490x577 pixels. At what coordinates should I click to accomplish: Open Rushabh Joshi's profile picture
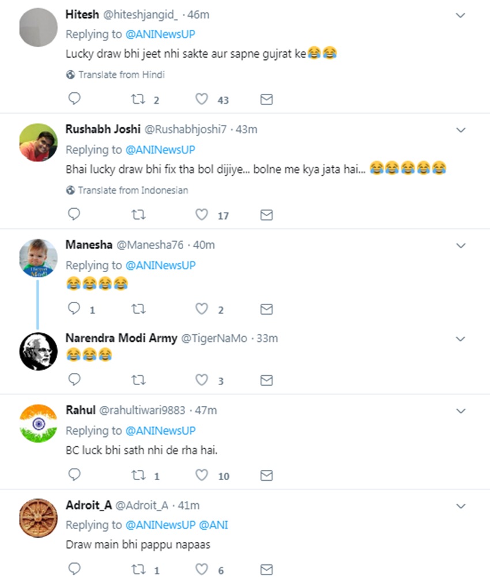[x=38, y=142]
